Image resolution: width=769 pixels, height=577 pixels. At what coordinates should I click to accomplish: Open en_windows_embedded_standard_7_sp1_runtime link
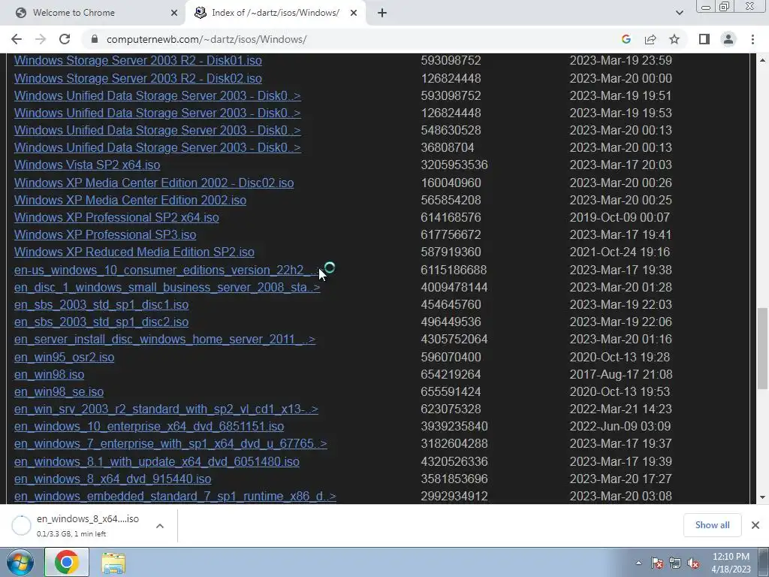[x=175, y=496]
